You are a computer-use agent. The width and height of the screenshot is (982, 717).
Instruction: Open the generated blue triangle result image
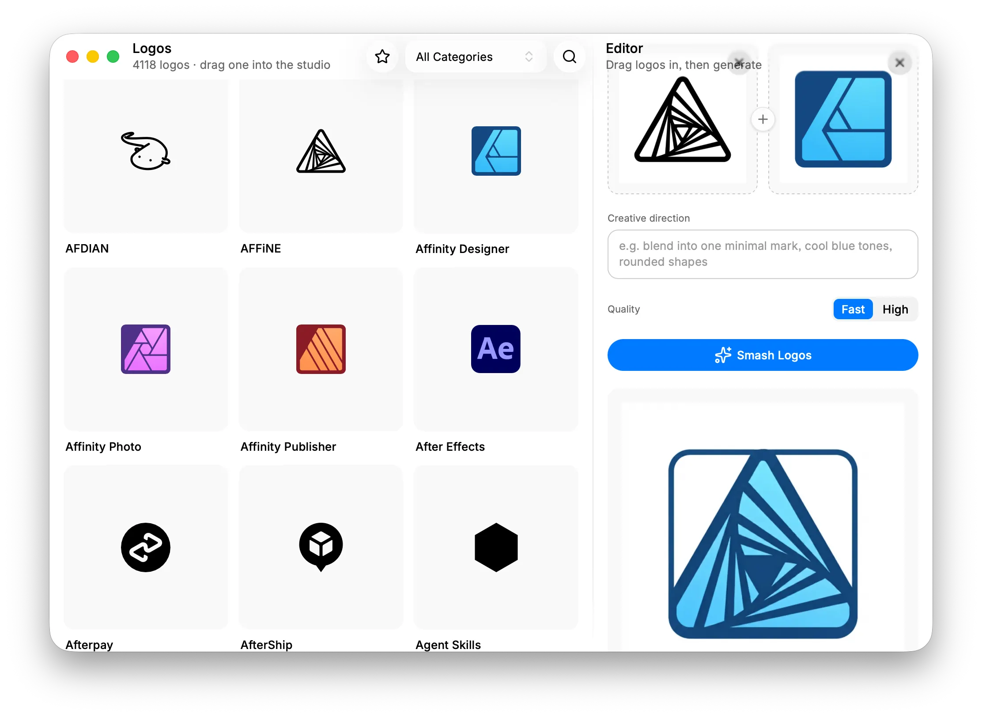[763, 544]
